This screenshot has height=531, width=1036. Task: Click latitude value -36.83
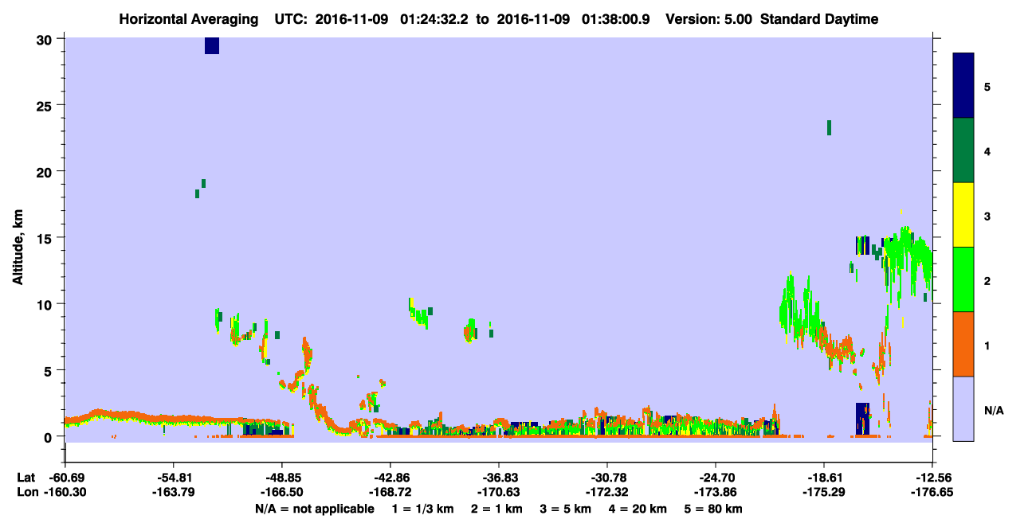click(x=499, y=478)
